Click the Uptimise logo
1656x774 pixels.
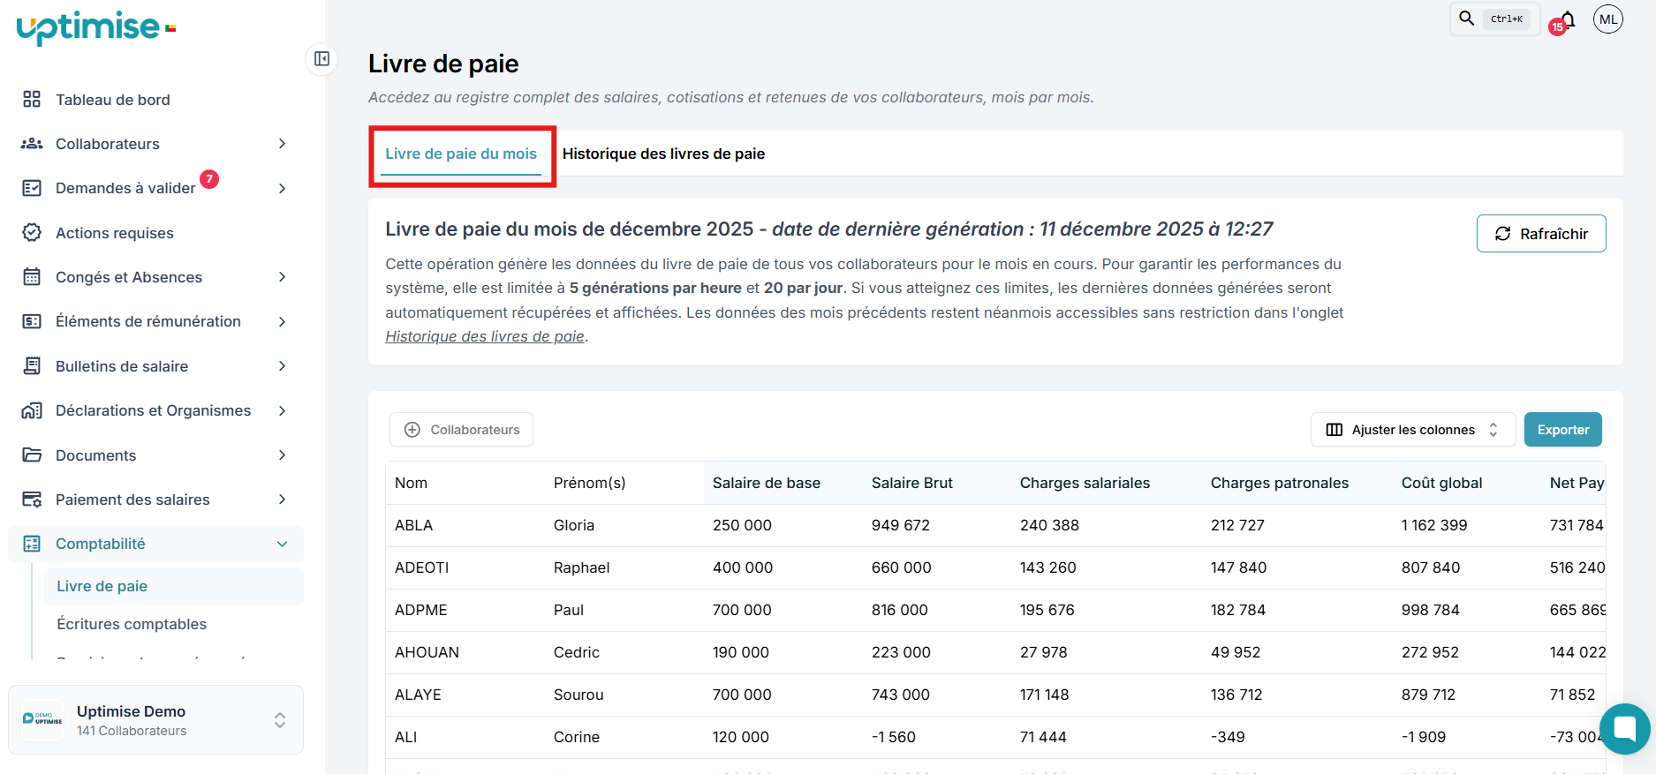click(96, 28)
